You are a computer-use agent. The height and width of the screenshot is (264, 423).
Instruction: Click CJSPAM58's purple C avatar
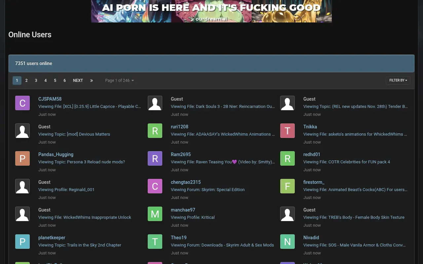click(x=22, y=103)
